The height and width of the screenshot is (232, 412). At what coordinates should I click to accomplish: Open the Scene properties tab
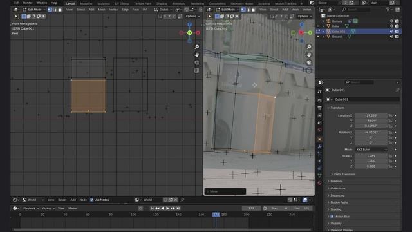(319, 122)
